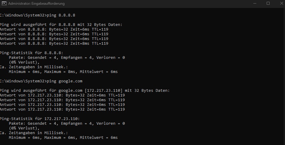The height and width of the screenshot is (145, 285).
Task: Click first 'Ca. Zeitangaben in Millisek.:' line
Action: (x=34, y=67)
